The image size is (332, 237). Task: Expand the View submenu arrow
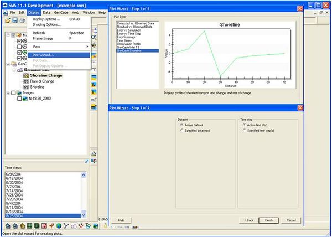pos(87,47)
